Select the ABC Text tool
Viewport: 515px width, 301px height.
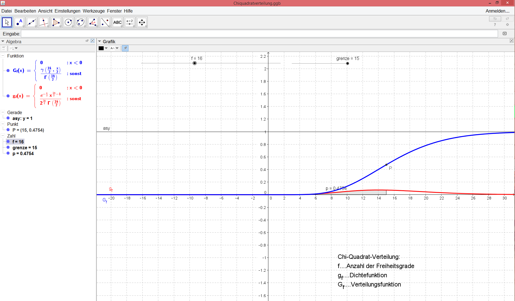click(117, 22)
